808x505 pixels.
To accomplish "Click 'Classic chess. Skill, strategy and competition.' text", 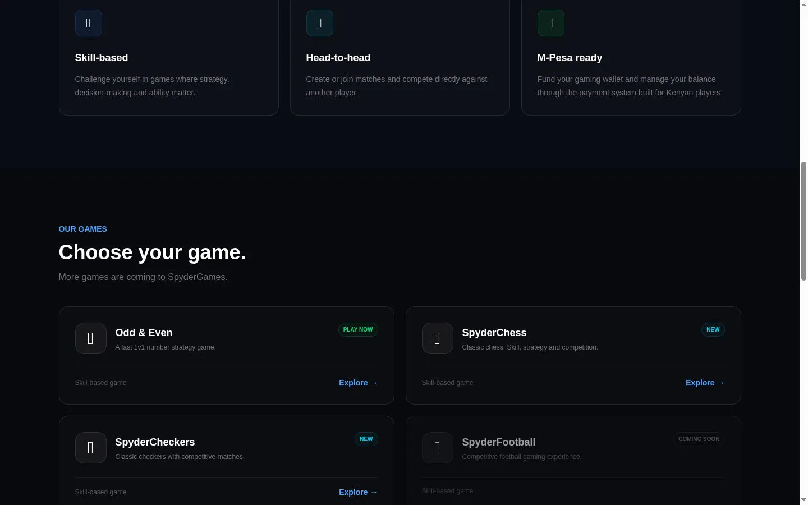I will click(530, 347).
